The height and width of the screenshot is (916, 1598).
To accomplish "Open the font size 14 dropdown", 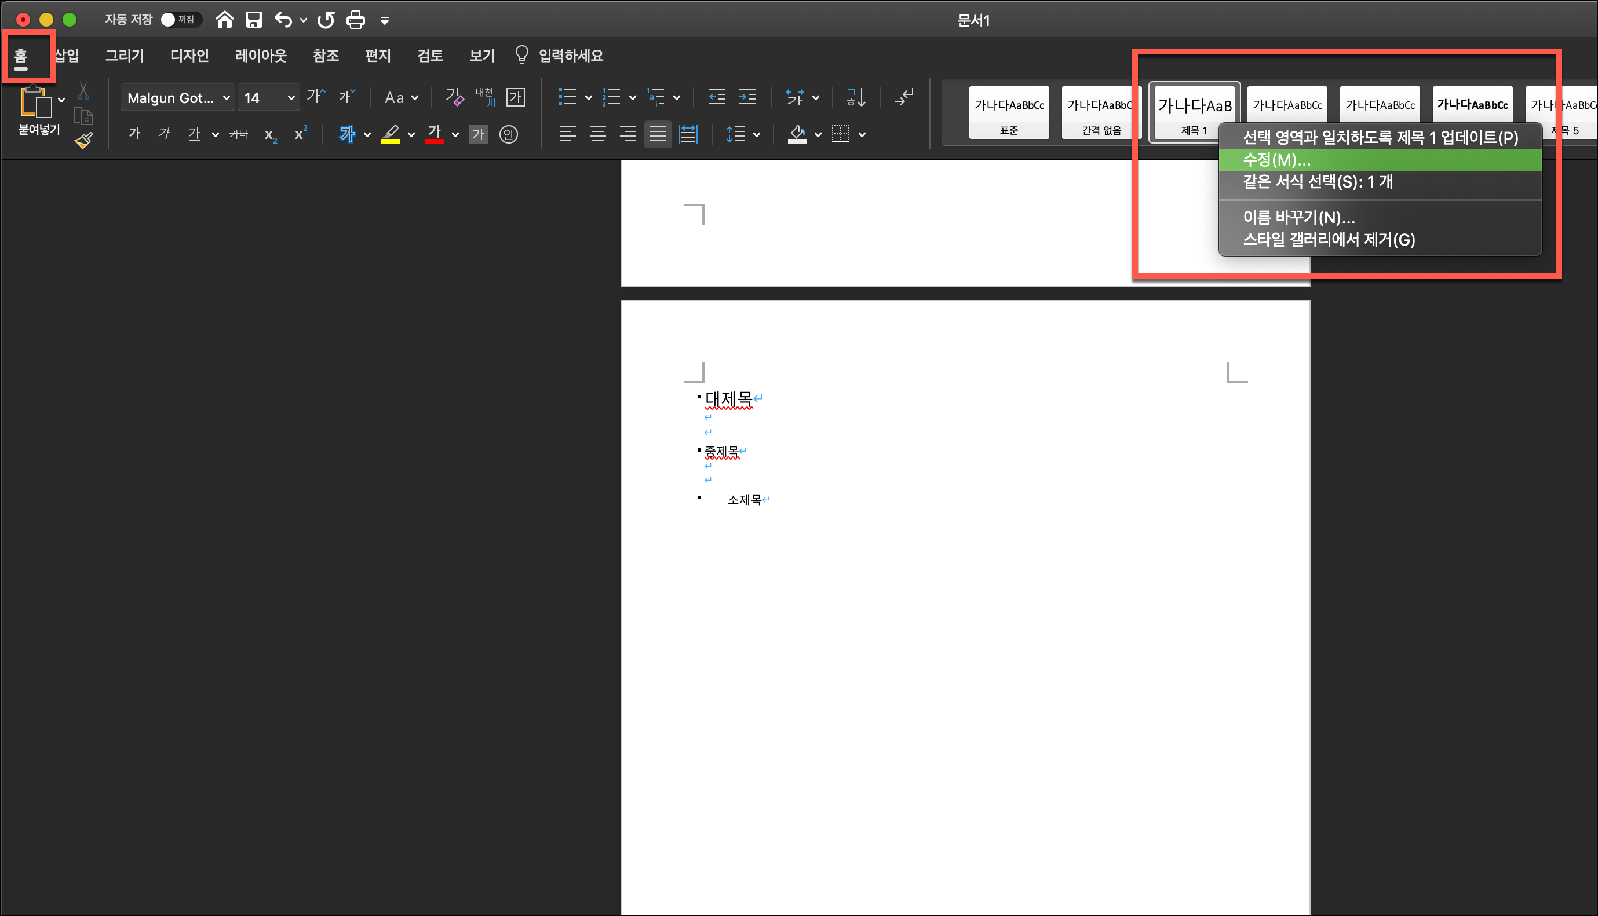I will pos(290,98).
